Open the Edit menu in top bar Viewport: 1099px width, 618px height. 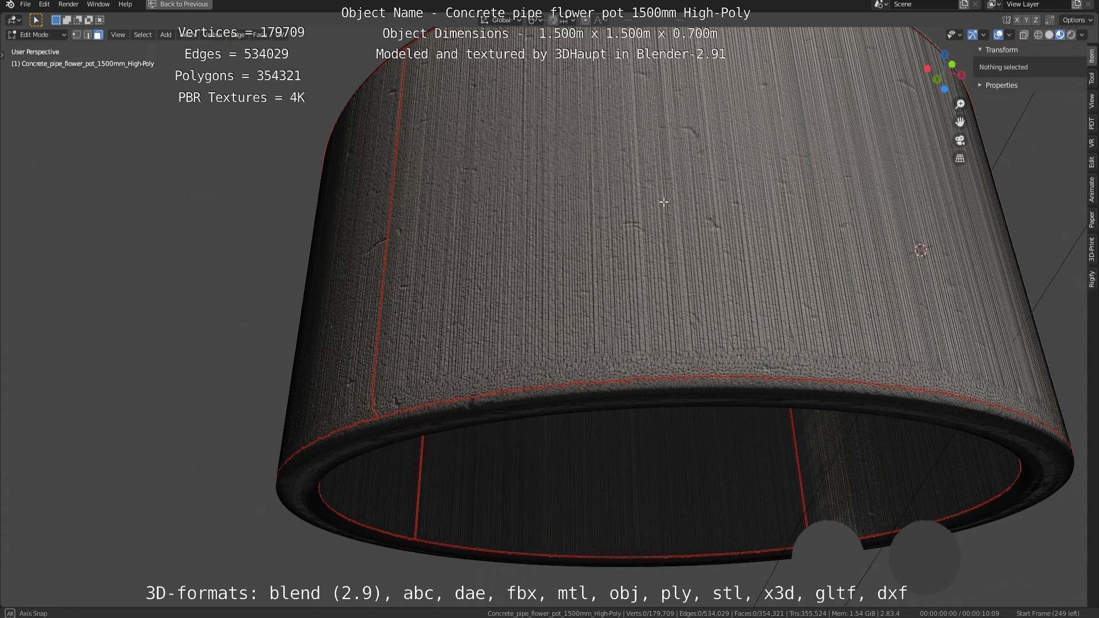click(44, 4)
